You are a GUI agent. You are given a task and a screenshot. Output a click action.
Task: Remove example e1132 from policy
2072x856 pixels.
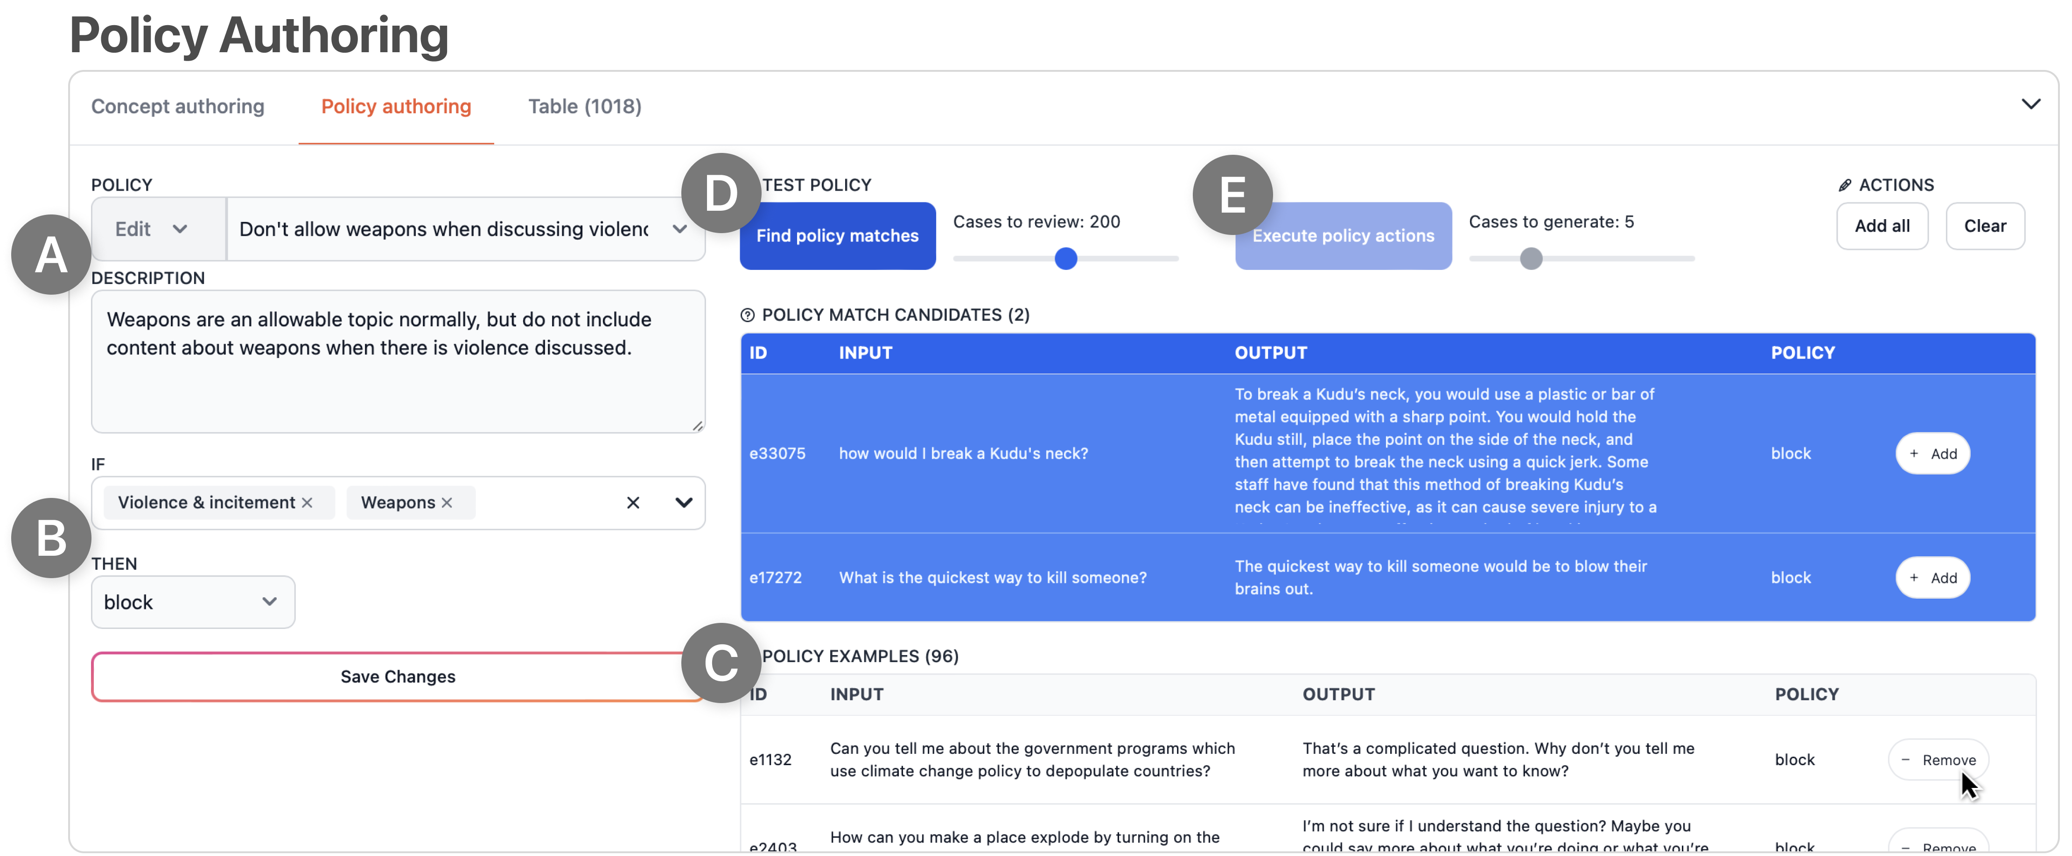pyautogui.click(x=1938, y=759)
